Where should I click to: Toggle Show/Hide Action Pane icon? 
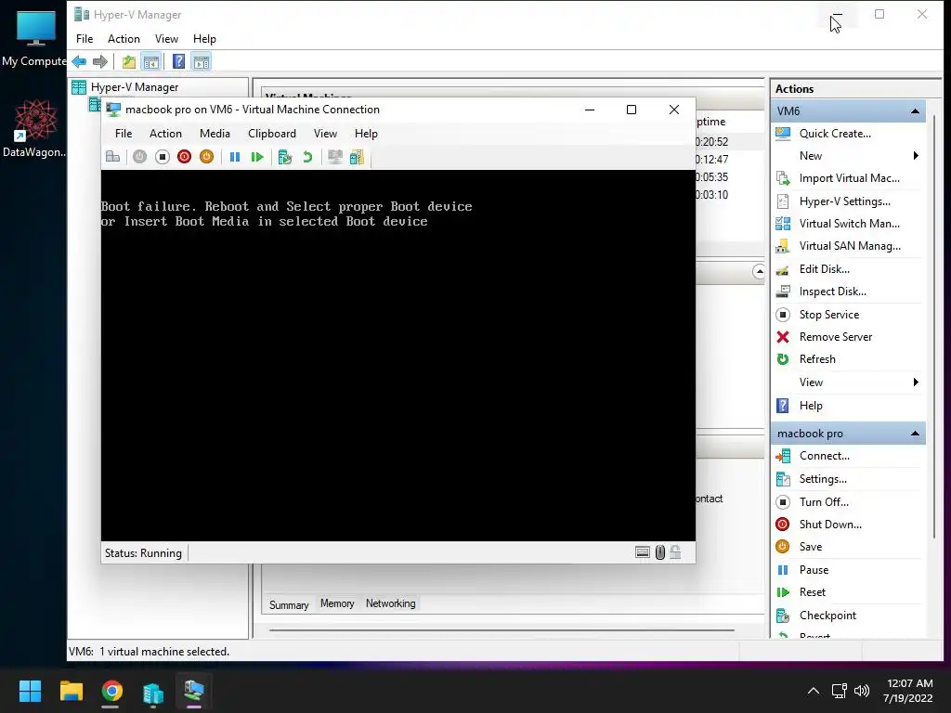[202, 61]
